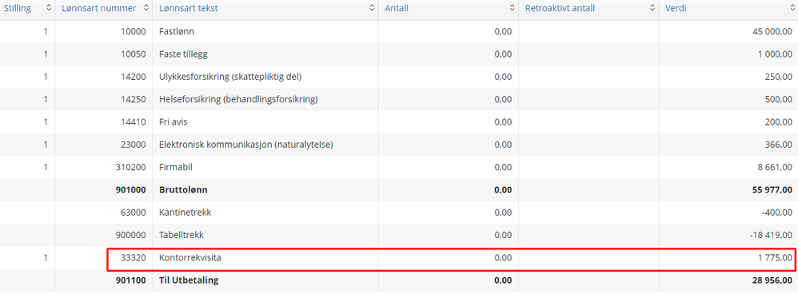The height and width of the screenshot is (294, 798).
Task: Click the value 366,00
Action: pos(779,145)
